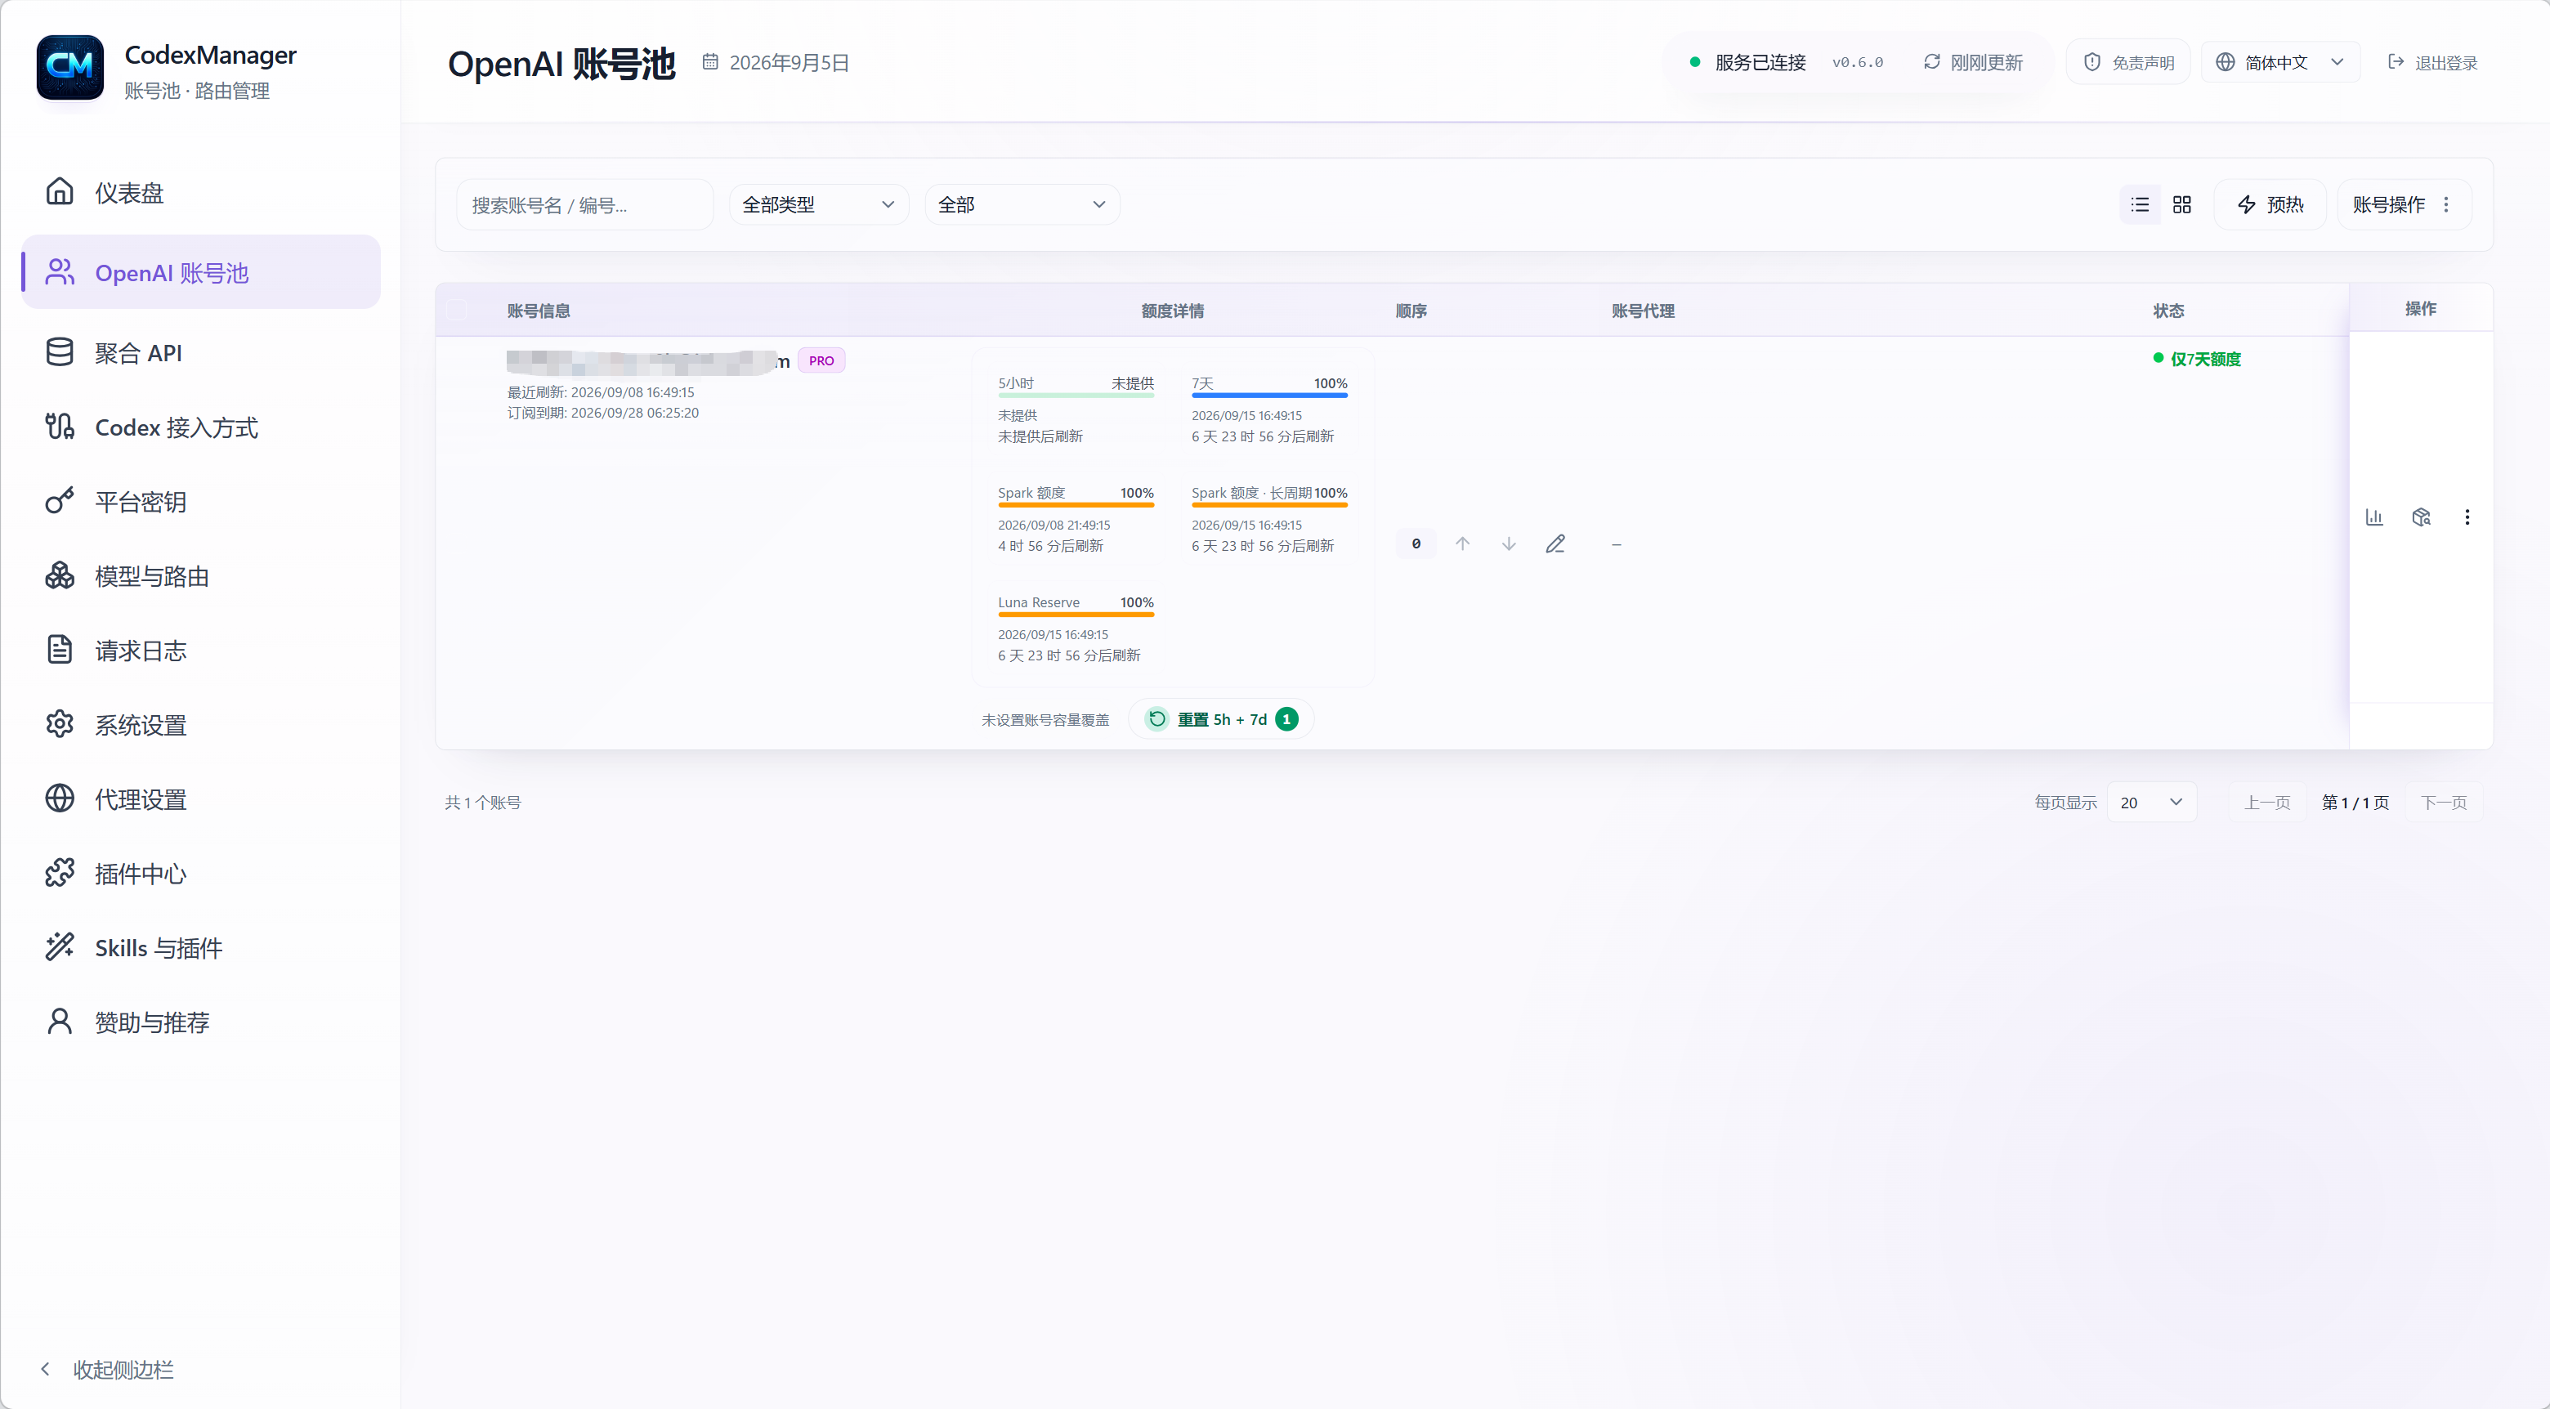Move account order up

pos(1462,543)
